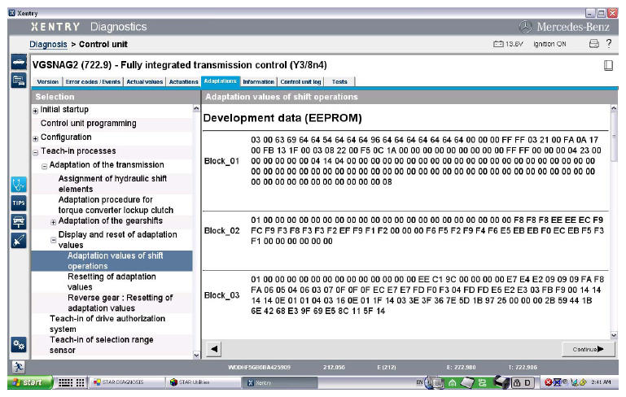The height and width of the screenshot is (397, 626).
Task: Select Resetting of adaptation values item
Action: (111, 281)
